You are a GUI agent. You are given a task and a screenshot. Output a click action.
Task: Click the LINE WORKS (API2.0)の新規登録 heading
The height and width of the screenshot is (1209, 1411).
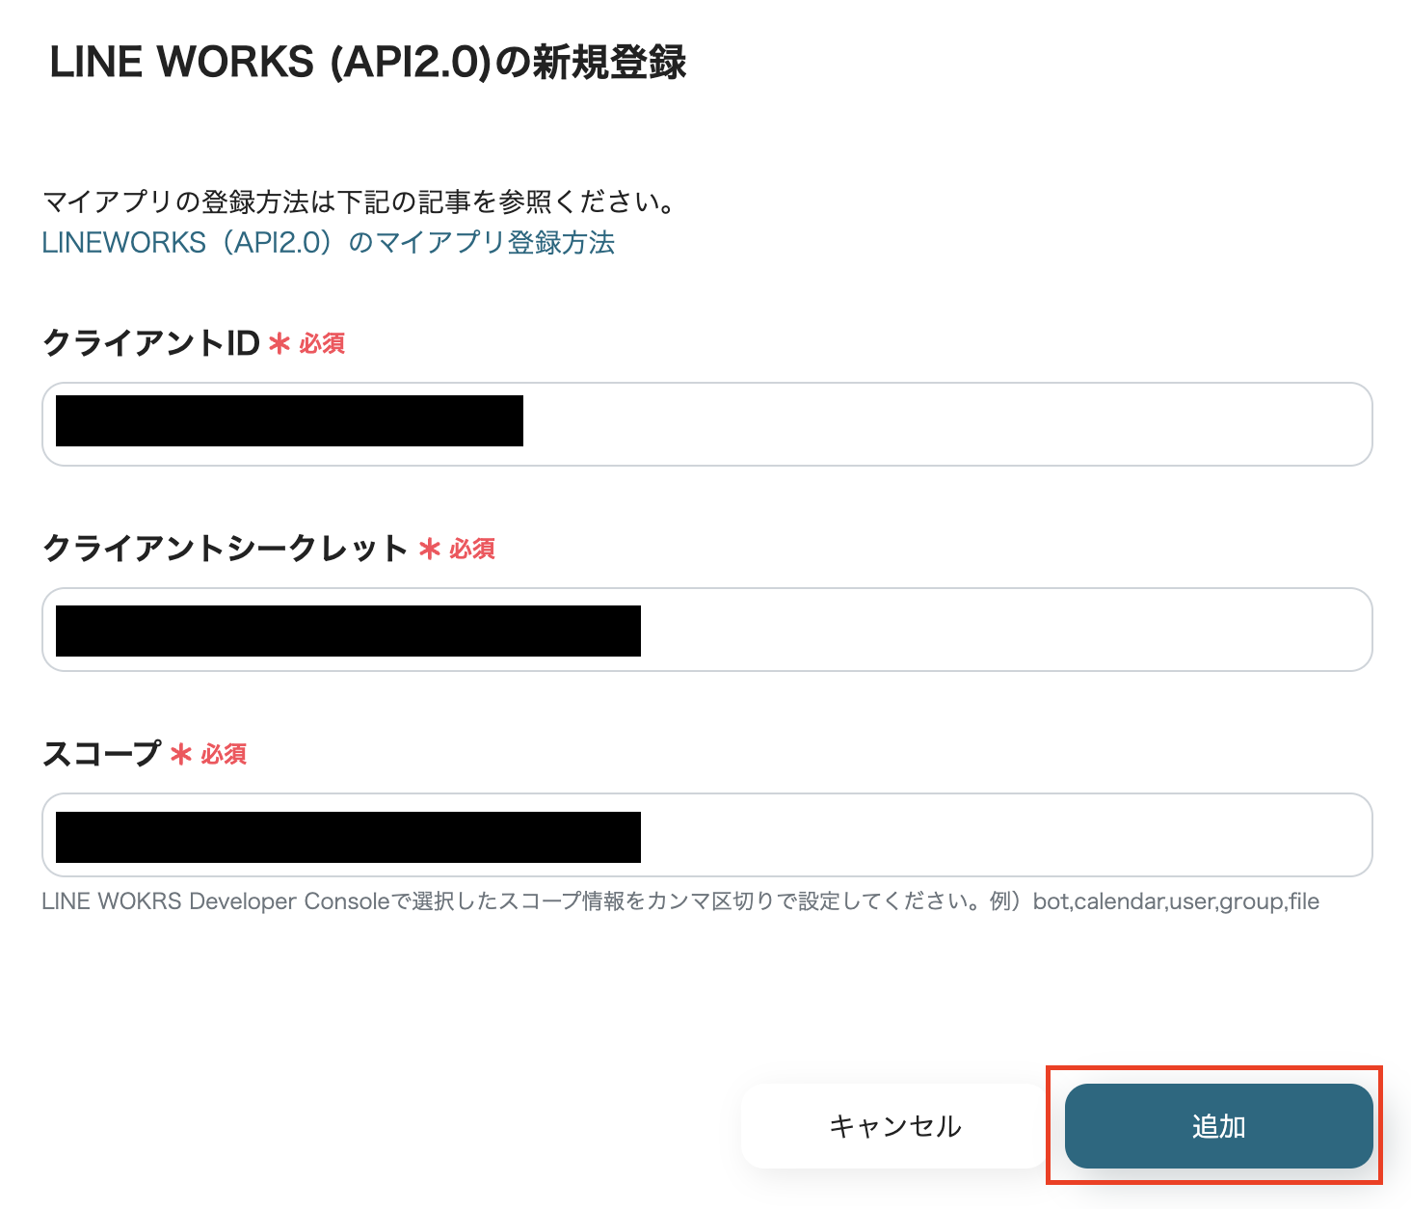368,63
